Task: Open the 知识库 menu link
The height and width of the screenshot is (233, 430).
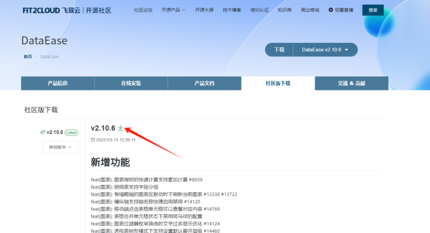Action: (x=285, y=10)
